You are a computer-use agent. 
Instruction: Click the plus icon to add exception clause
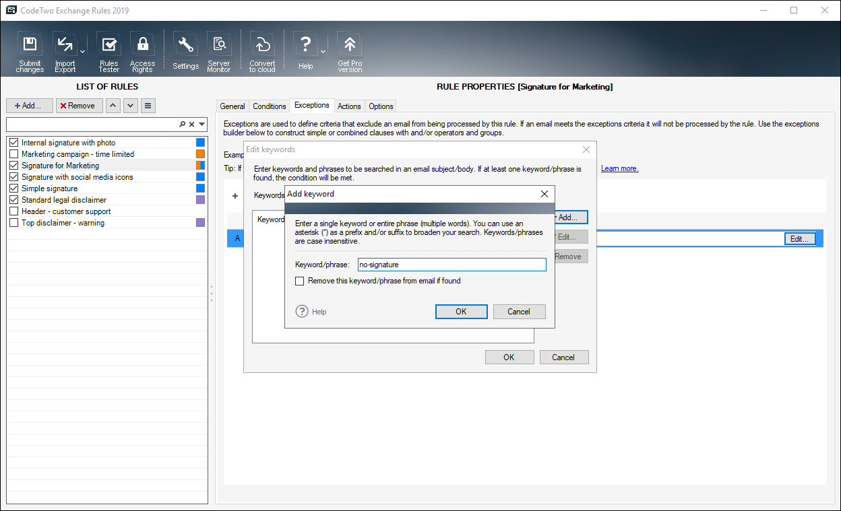tap(235, 196)
